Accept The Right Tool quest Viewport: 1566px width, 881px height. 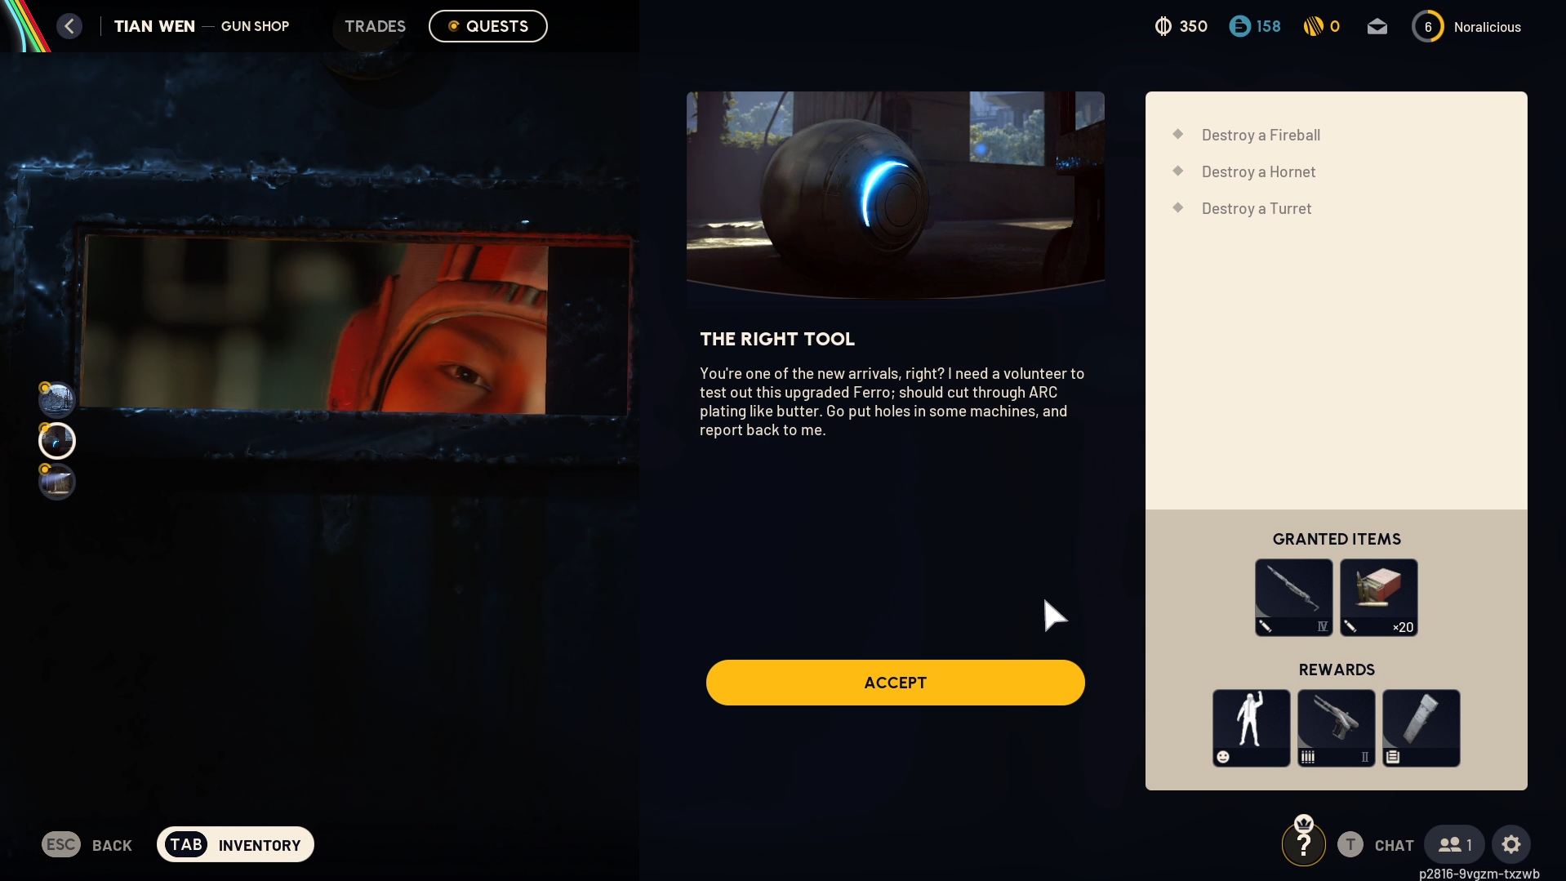click(895, 683)
